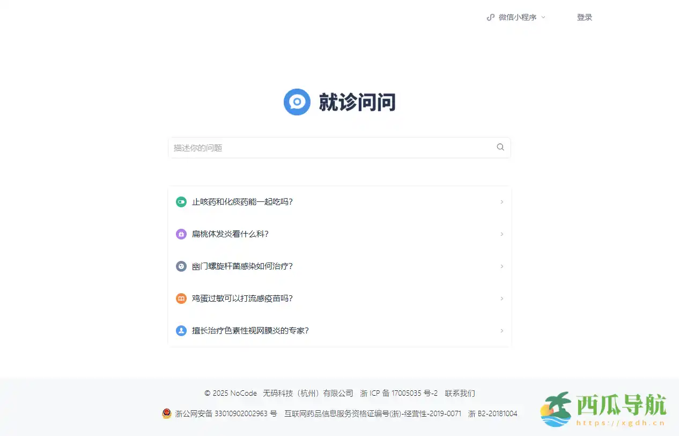Image resolution: width=679 pixels, height=436 pixels.
Task: Click the chevron on the 擅长治疗 question row
Action: (501, 331)
